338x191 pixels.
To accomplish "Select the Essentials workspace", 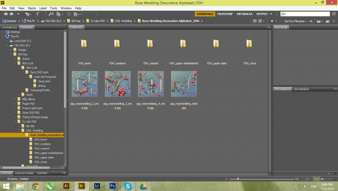I will click(205, 14).
